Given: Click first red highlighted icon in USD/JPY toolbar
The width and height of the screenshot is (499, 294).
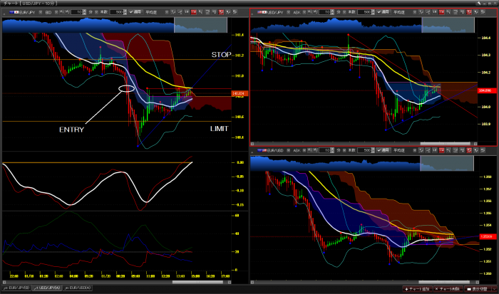Looking at the screenshot, I should click(441, 12).
